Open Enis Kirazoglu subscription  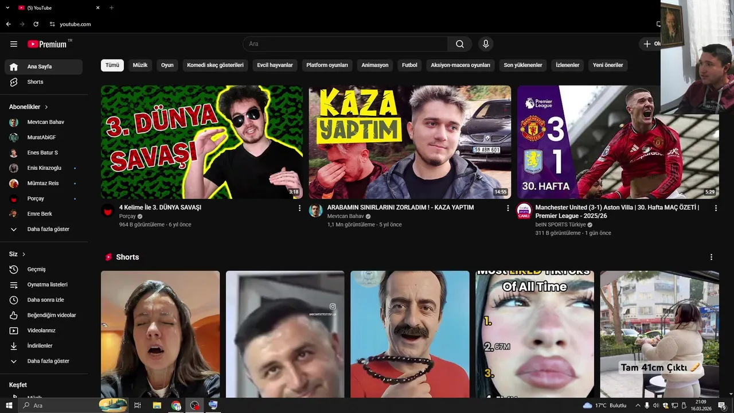[44, 168]
